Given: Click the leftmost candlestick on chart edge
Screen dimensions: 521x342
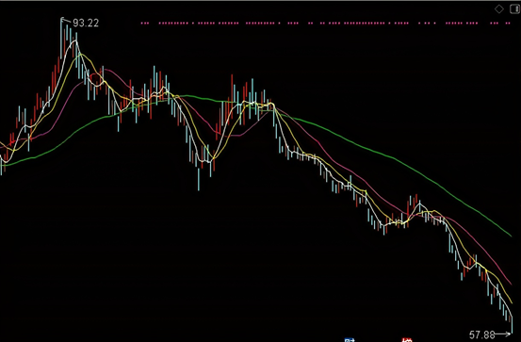Looking at the screenshot, I should click(x=1, y=165).
